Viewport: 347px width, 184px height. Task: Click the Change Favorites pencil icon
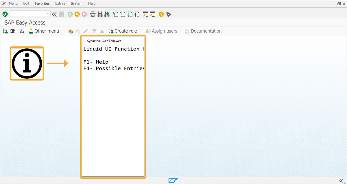click(85, 31)
